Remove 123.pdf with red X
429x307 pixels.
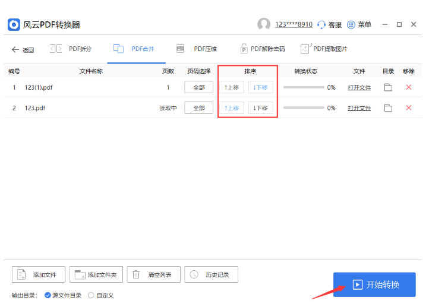point(408,107)
